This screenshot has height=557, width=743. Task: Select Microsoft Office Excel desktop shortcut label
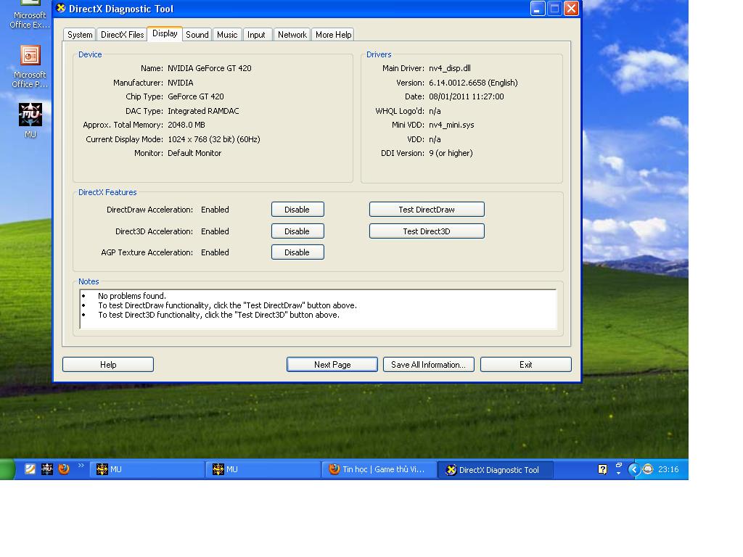(x=30, y=20)
